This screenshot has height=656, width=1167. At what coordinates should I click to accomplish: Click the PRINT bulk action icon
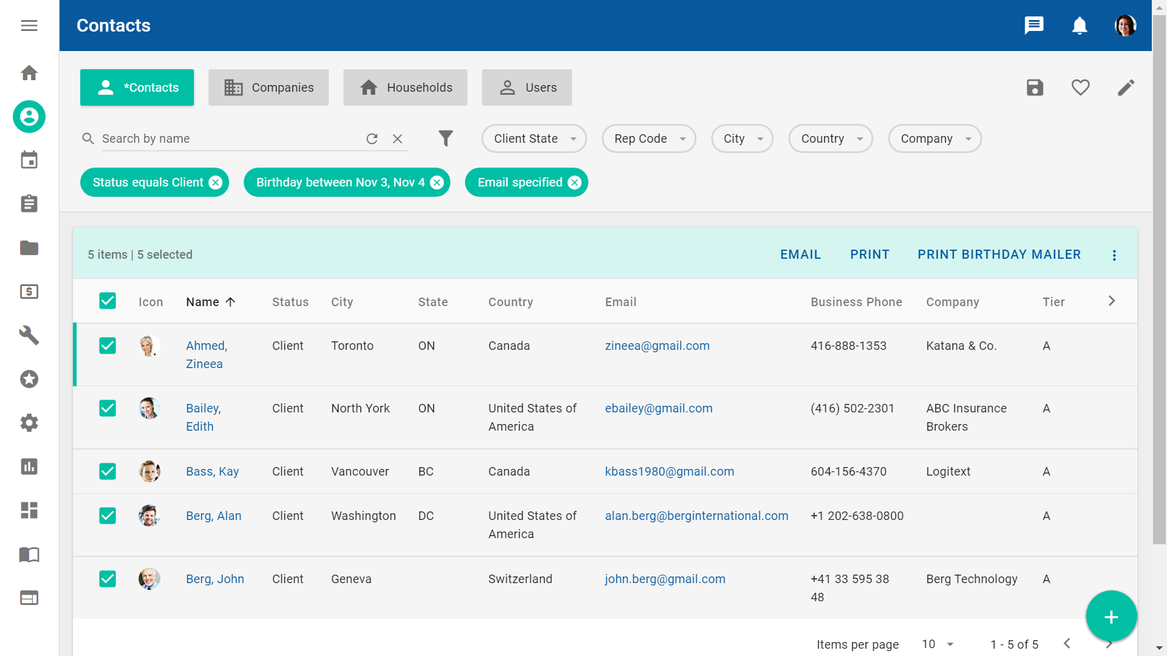[x=870, y=255]
